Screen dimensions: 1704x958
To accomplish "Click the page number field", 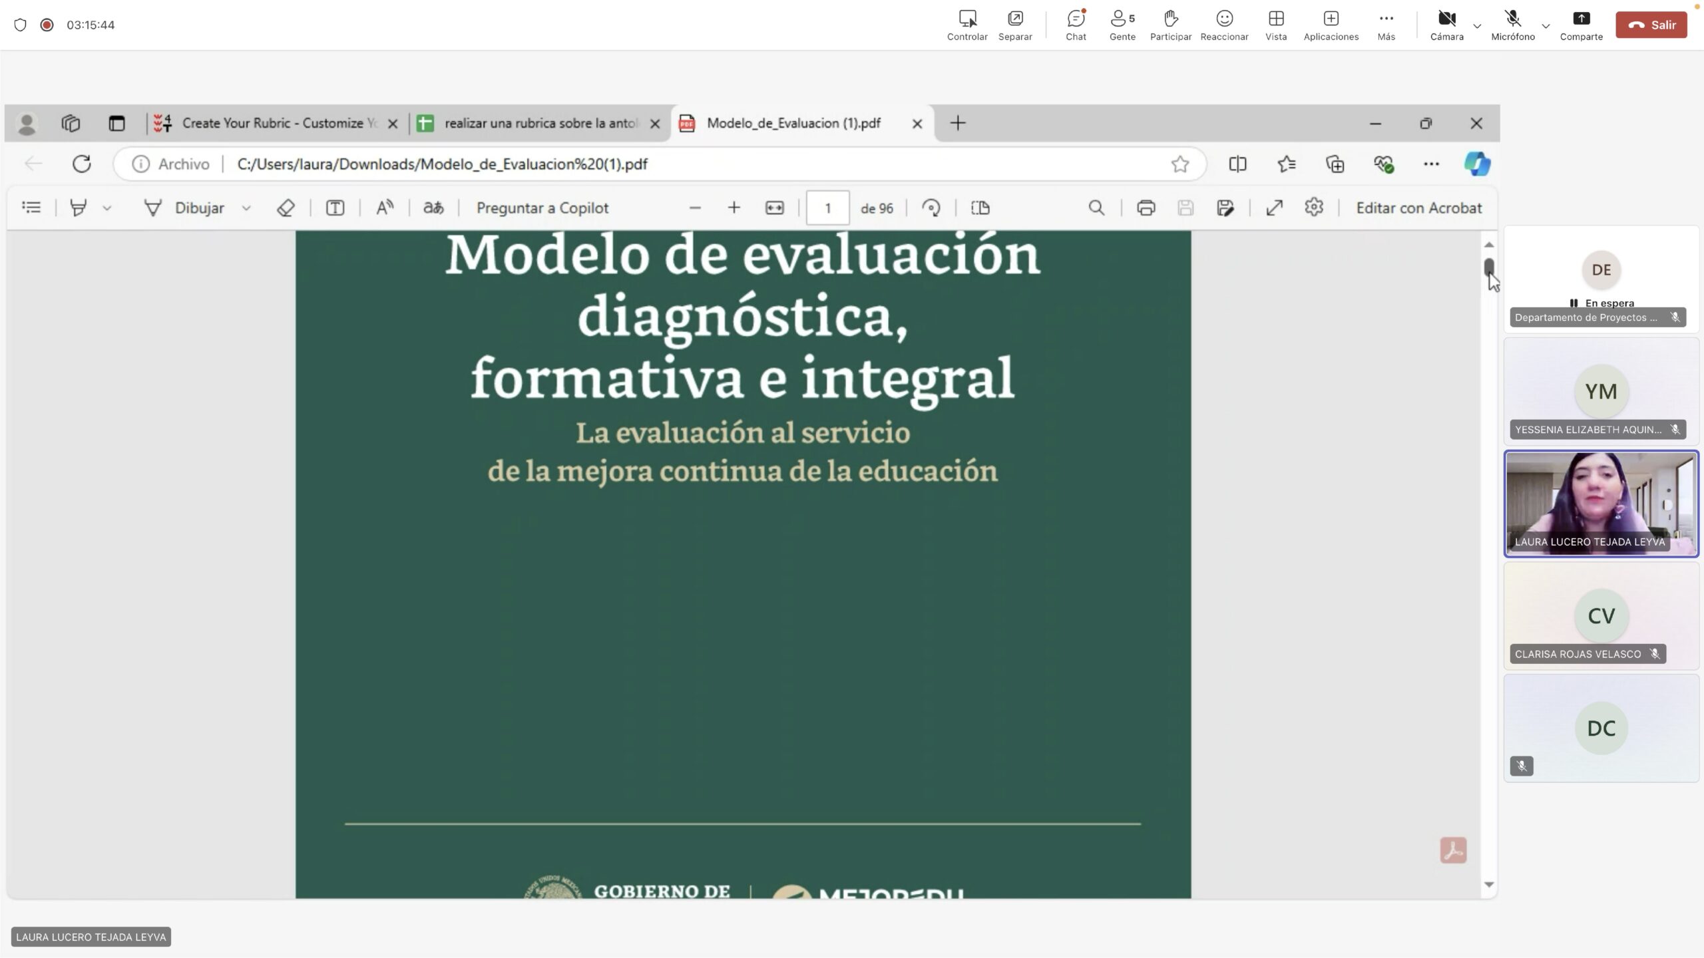I will tap(827, 208).
